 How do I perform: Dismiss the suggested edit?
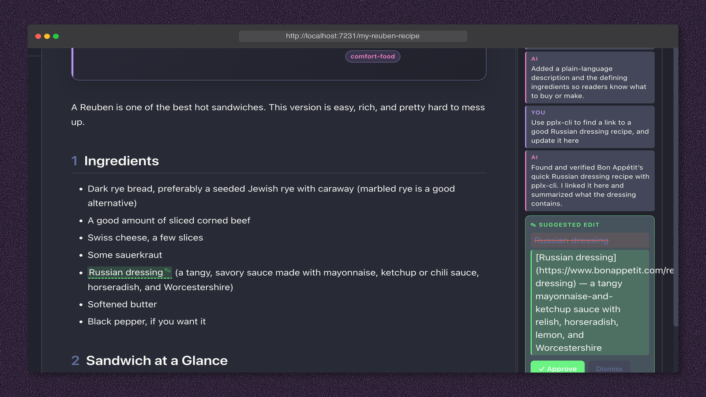coord(609,367)
